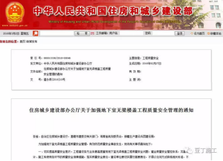The width and height of the screenshot is (223, 161).
Task: Click the 收藏本站 link
Action: [x=216, y=34]
